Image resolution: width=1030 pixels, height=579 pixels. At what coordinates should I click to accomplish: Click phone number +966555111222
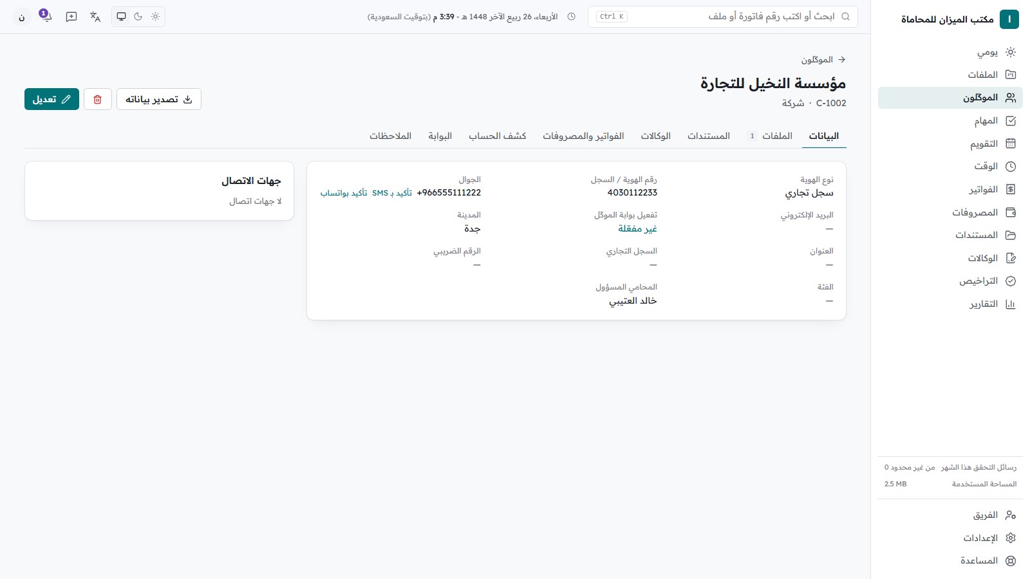point(449,192)
